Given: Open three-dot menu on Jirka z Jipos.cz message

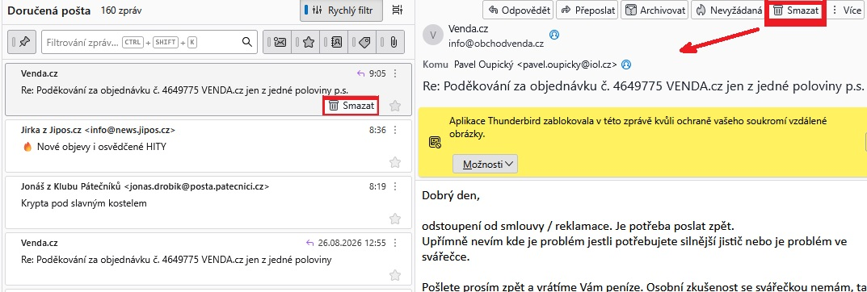Looking at the screenshot, I should click(x=395, y=130).
